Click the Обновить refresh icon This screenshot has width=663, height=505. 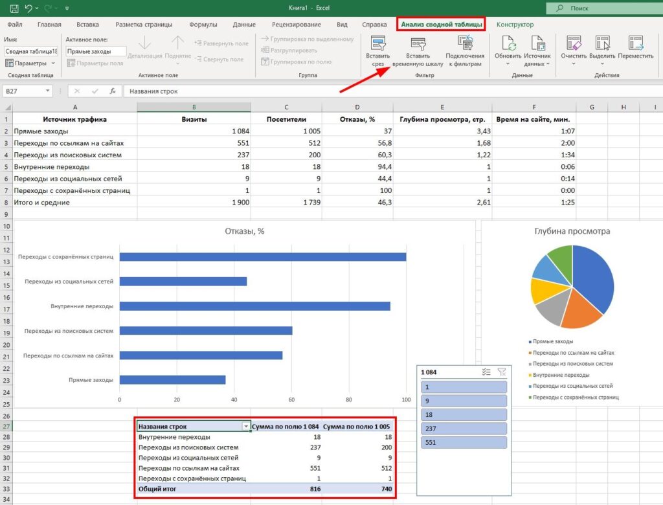point(508,44)
